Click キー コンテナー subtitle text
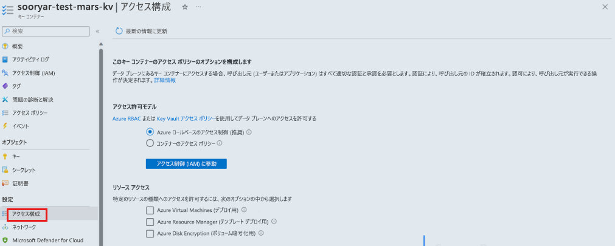Screen dimensions: 615x246 click(x=30, y=17)
